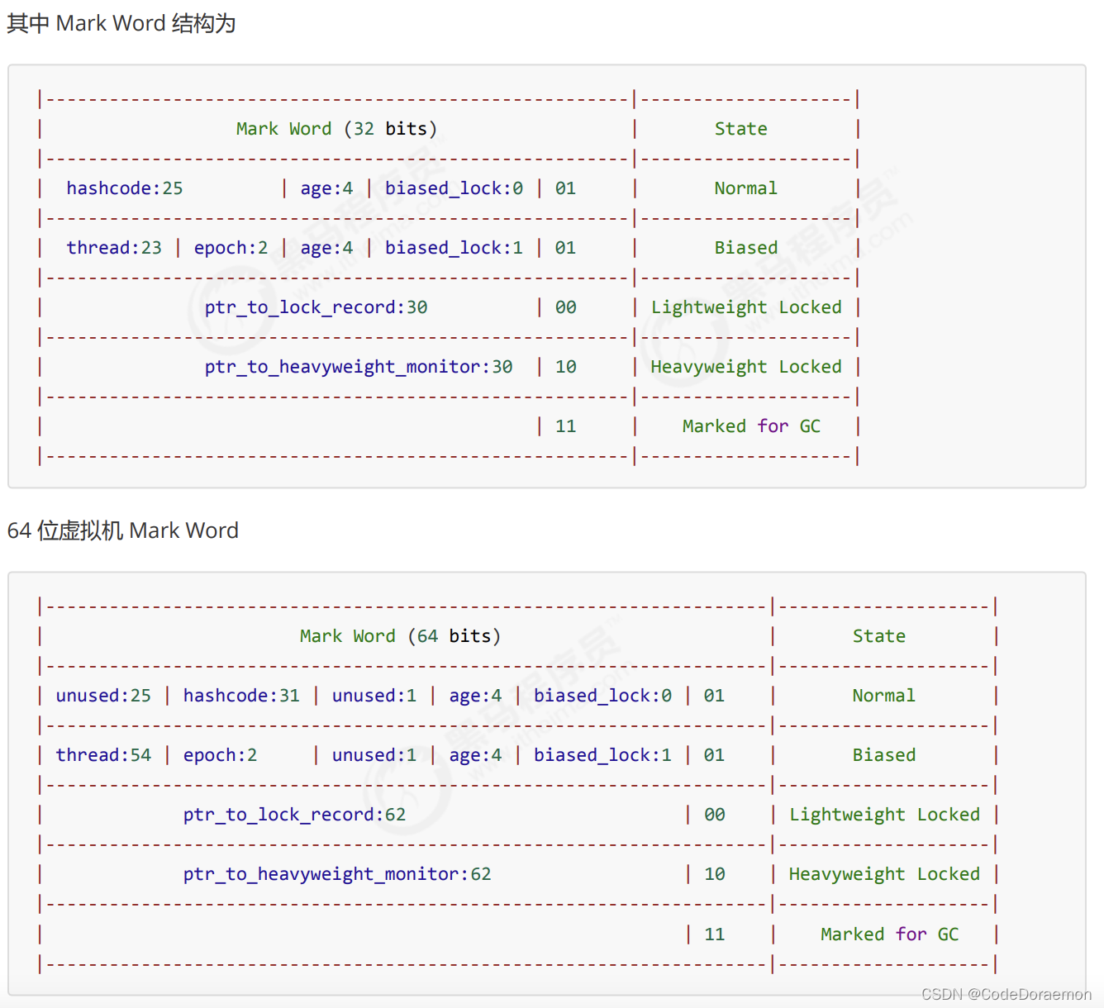Click 'State' header in 64-bit table
This screenshot has width=1104, height=1008.
point(879,636)
